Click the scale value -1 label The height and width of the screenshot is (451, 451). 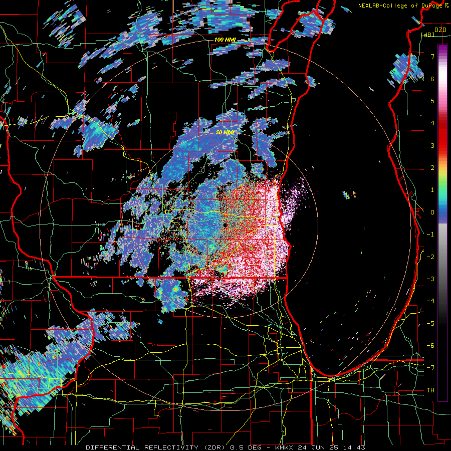tap(430, 235)
